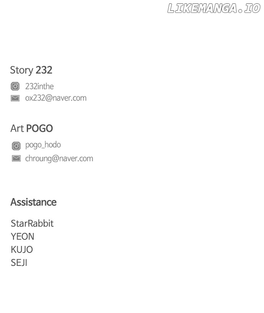
Task: Select the SEJI assistant name
Action: point(19,263)
